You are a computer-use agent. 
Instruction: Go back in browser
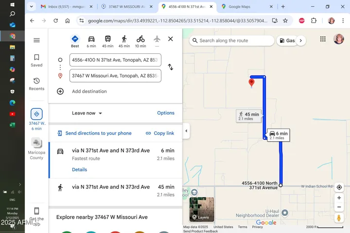[32, 21]
